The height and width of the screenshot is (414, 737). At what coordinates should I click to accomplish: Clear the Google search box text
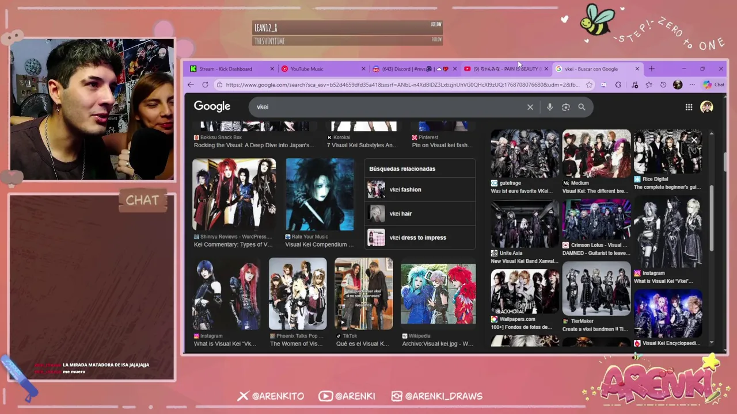point(530,107)
